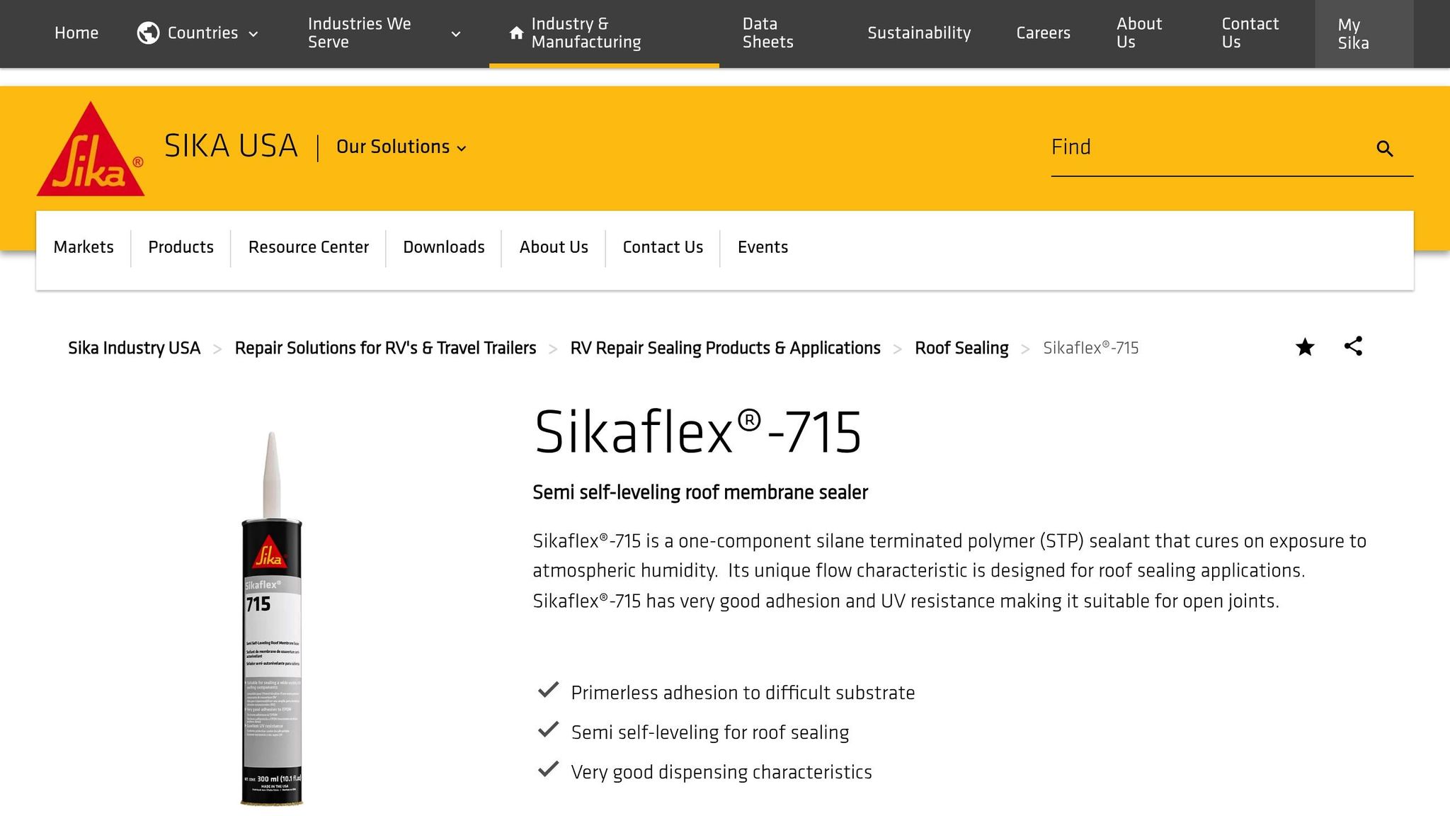This screenshot has width=1450, height=816.
Task: Toggle the bookmark star for Sikaflex-715
Action: [1304, 347]
